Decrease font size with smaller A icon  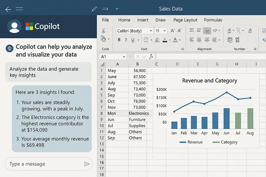[x=179, y=31]
